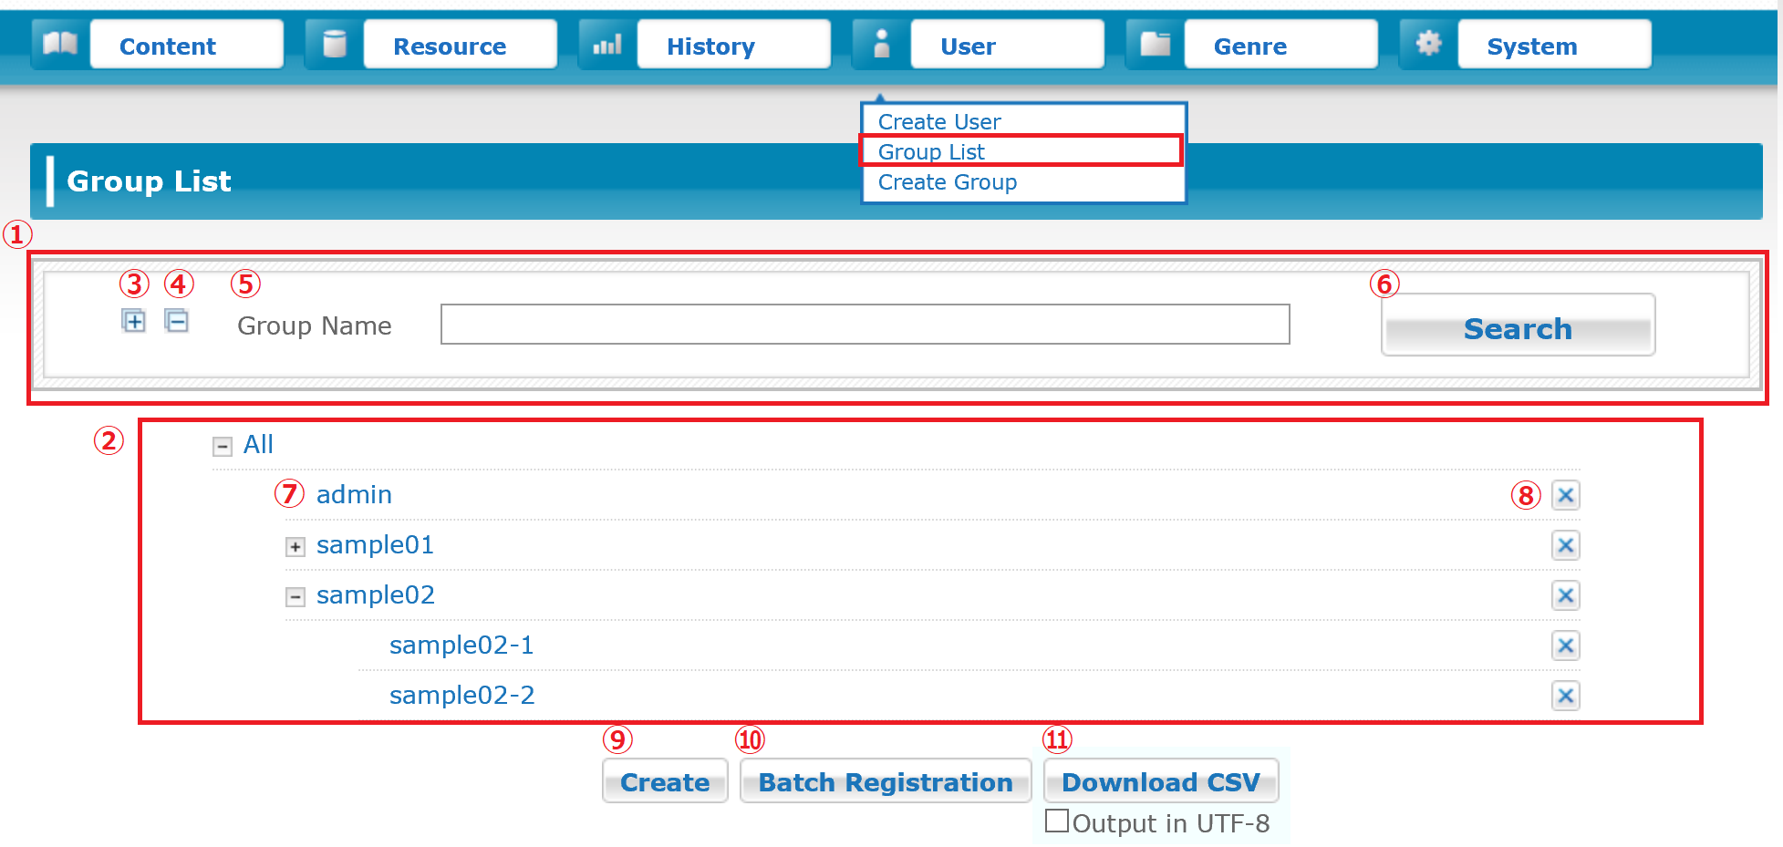
Task: Delete sample02-1 with its X icon
Action: click(1565, 646)
